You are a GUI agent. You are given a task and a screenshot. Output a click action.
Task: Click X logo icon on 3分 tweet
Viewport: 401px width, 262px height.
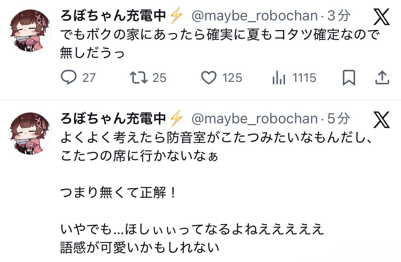(x=382, y=17)
